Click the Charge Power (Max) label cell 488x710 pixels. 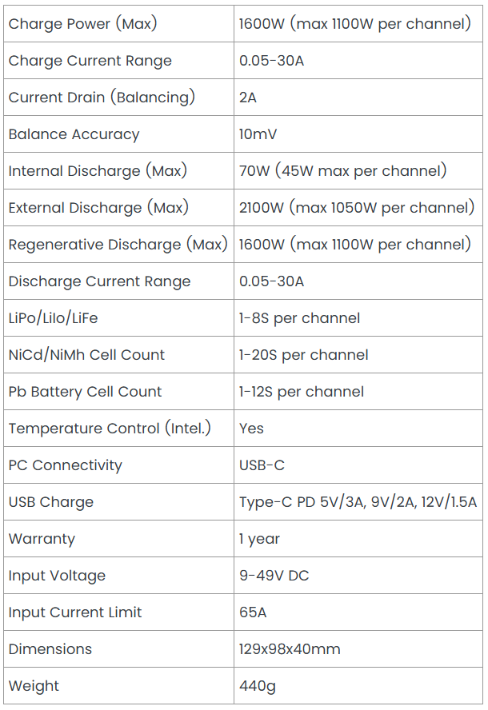tap(118, 24)
